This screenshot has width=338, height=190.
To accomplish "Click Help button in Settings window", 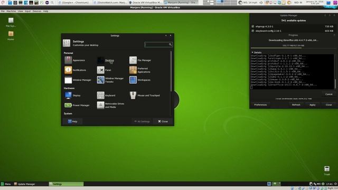I will [72, 121].
